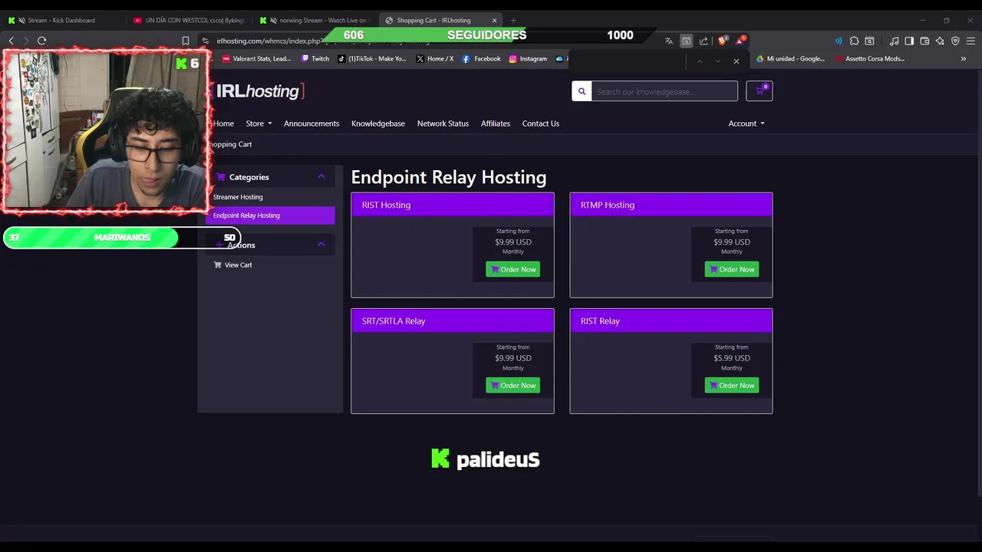
Task: Click the share page icon
Action: coord(704,41)
